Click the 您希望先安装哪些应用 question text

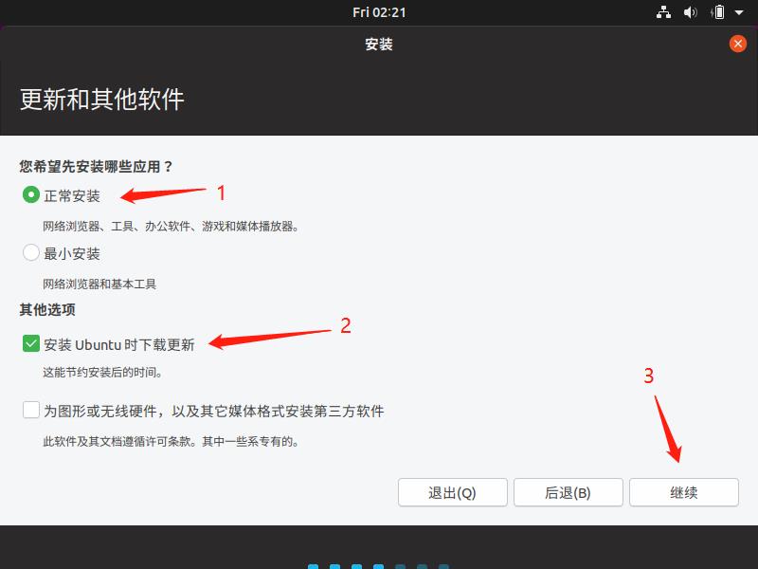[x=97, y=167]
